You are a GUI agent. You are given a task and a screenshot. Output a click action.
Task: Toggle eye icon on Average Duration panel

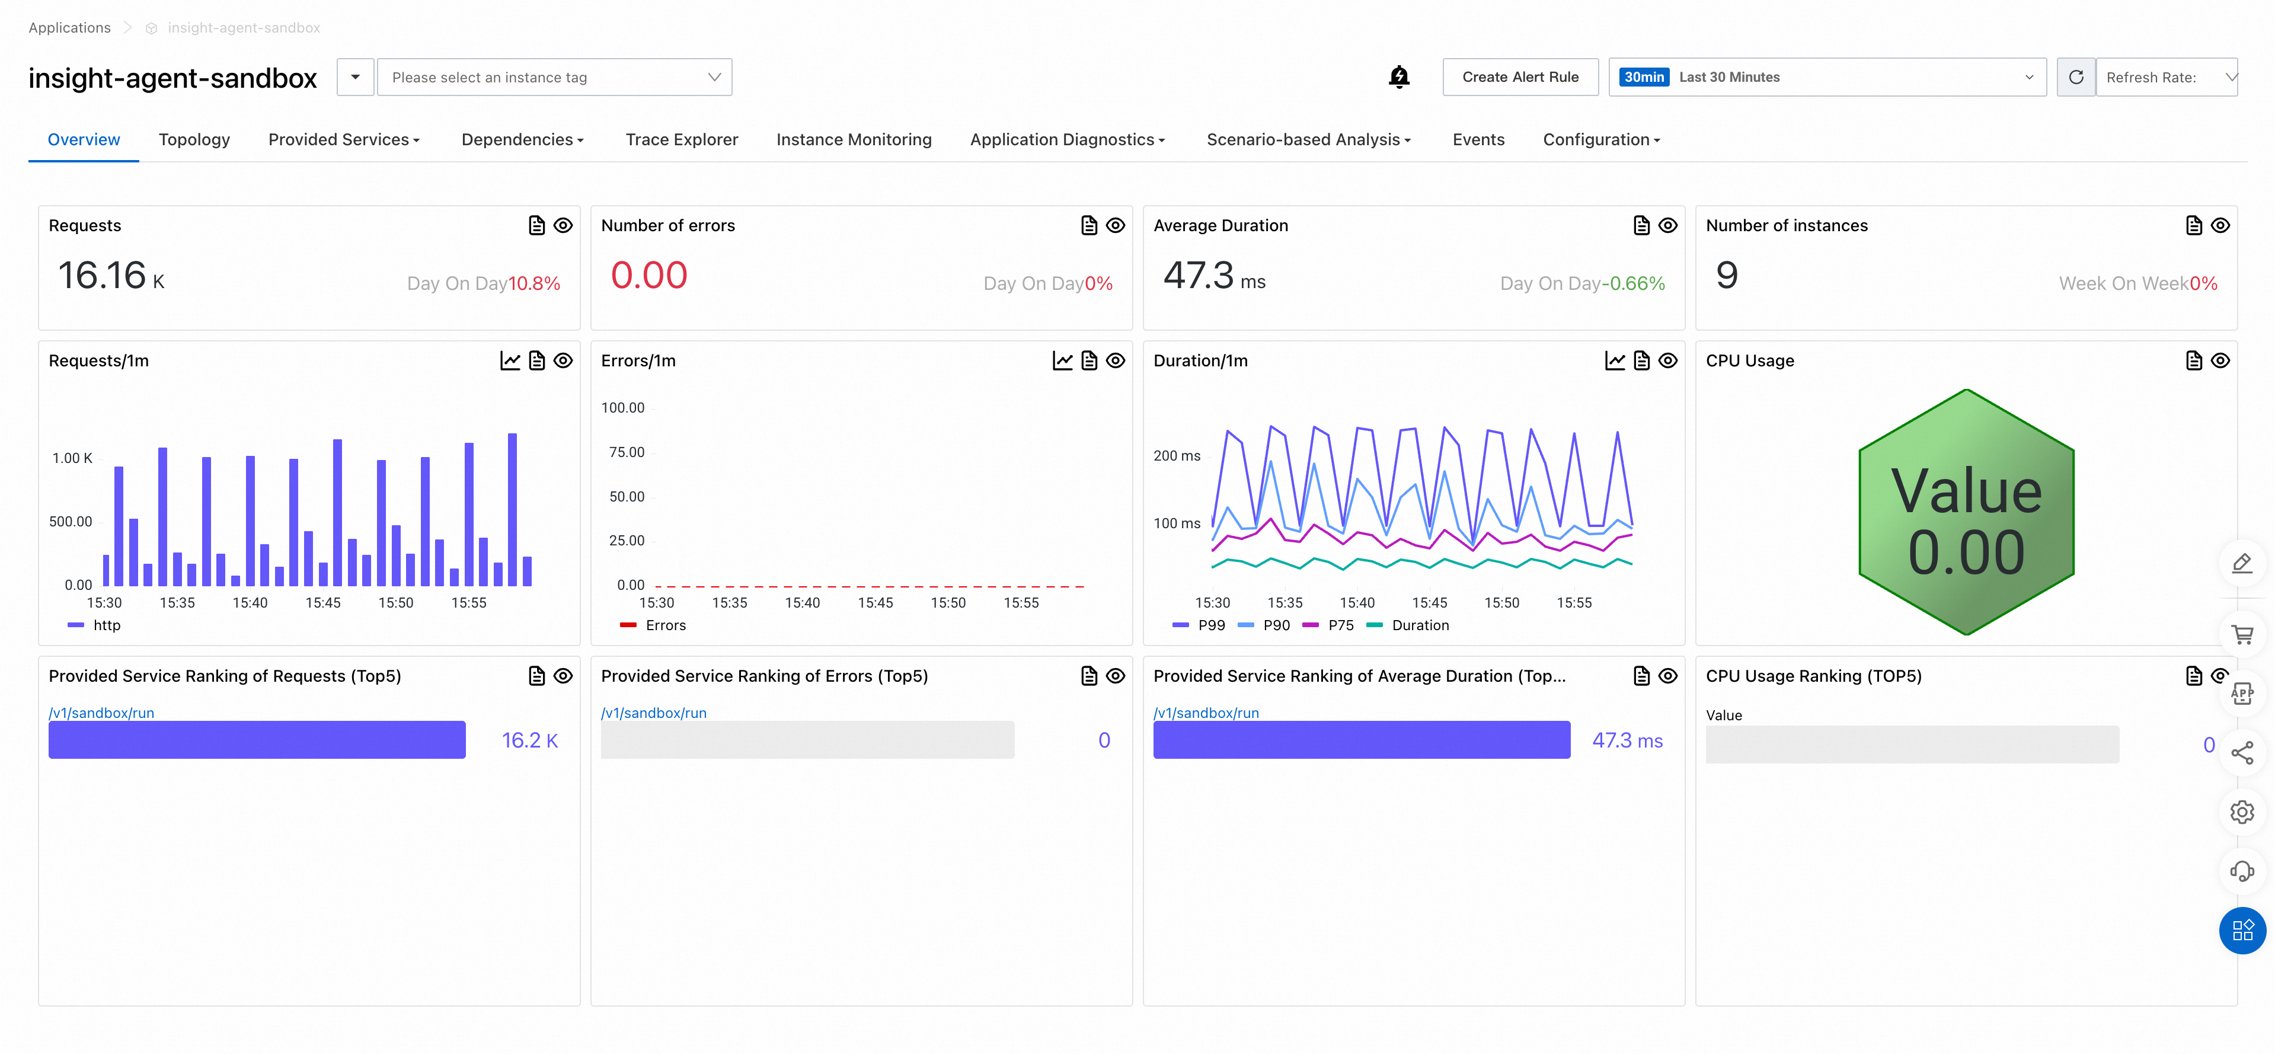coord(1667,225)
